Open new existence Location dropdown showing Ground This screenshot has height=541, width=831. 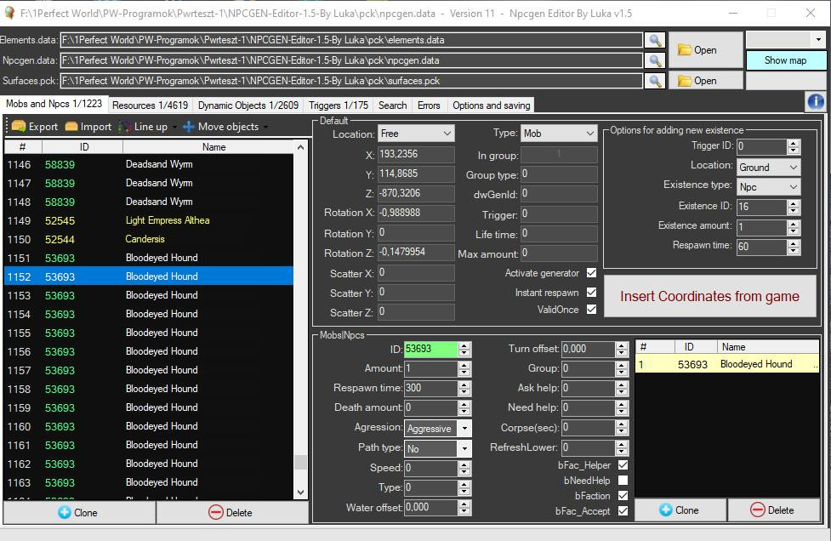click(768, 168)
